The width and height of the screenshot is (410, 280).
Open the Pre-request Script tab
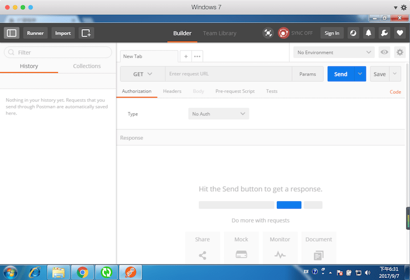[x=235, y=91]
